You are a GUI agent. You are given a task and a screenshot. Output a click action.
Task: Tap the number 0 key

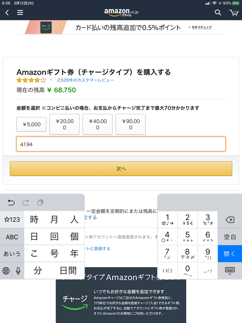pos(187,271)
